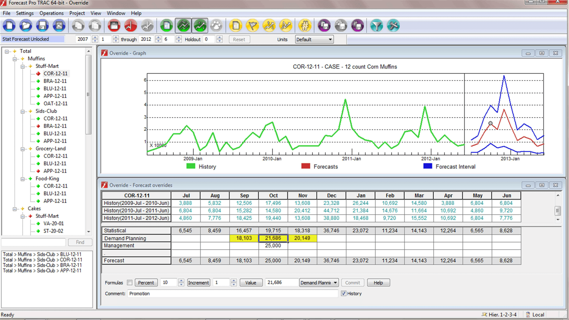
Task: Open the yellow notes report icon
Action: [x=236, y=26]
